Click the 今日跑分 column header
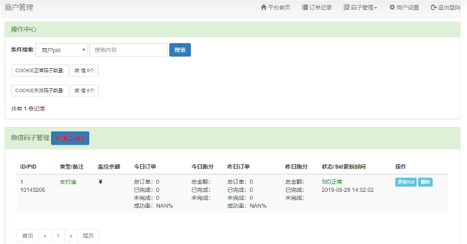Viewport: 467px width, 244px height. point(202,167)
